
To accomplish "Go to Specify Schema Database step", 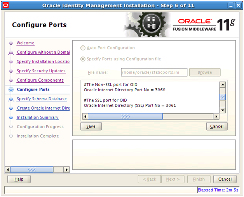I will [42, 99].
